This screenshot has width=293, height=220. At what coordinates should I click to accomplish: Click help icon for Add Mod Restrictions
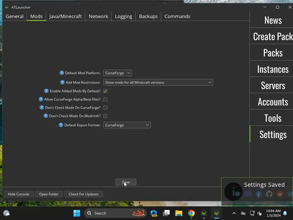coord(62,82)
